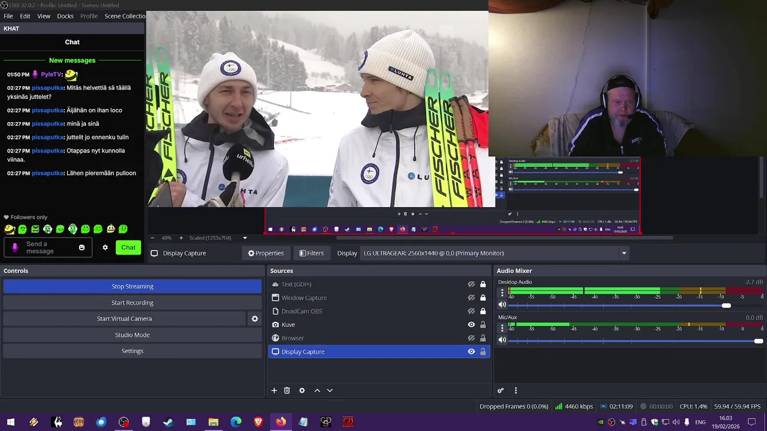Image resolution: width=767 pixels, height=431 pixels.
Task: Show the Text (GDI+) source
Action: [x=472, y=284]
